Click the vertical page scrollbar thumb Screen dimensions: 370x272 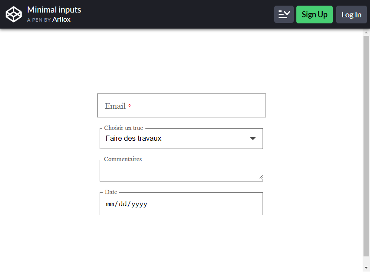366,146
